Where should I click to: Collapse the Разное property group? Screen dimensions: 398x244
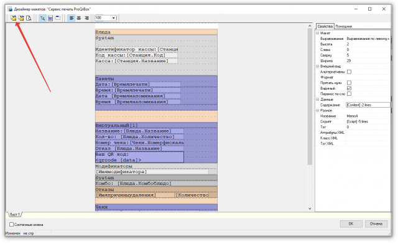pos(317,111)
